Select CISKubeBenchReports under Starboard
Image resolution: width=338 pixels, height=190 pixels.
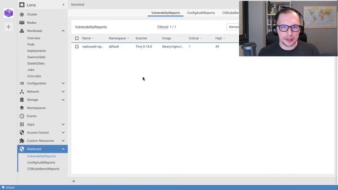pos(43,169)
